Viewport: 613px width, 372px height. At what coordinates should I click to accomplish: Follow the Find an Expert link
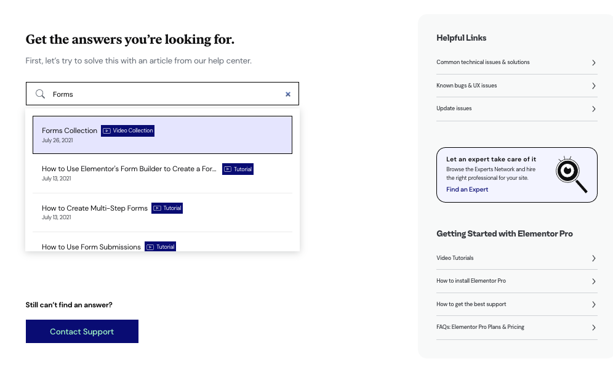click(x=467, y=189)
